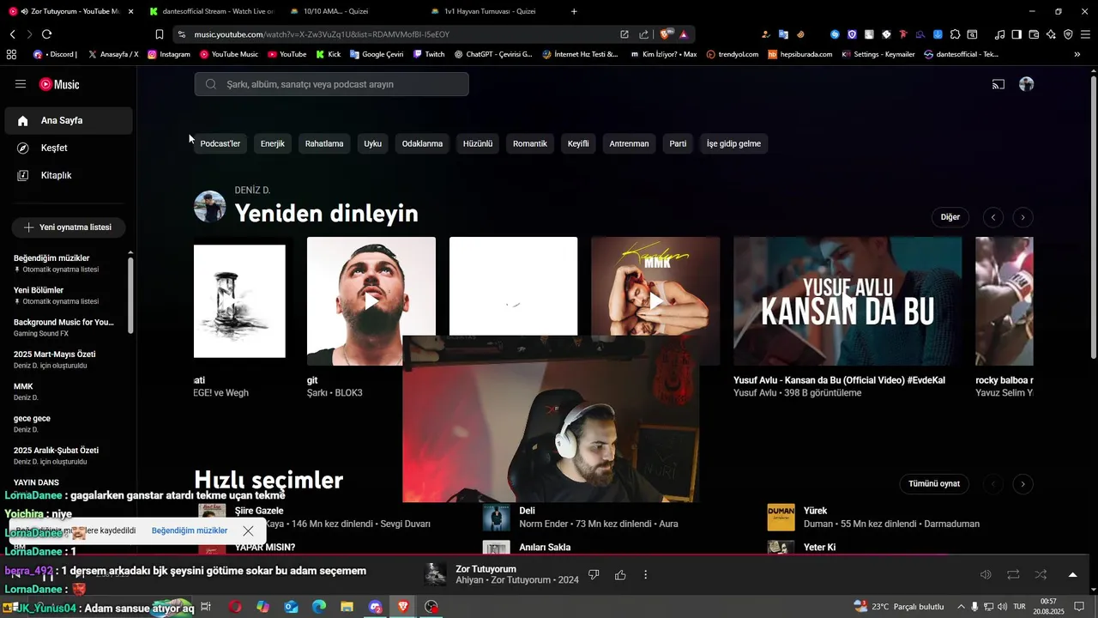Click the share page icon in address bar
Screen dimensions: 1098x618
click(x=643, y=34)
